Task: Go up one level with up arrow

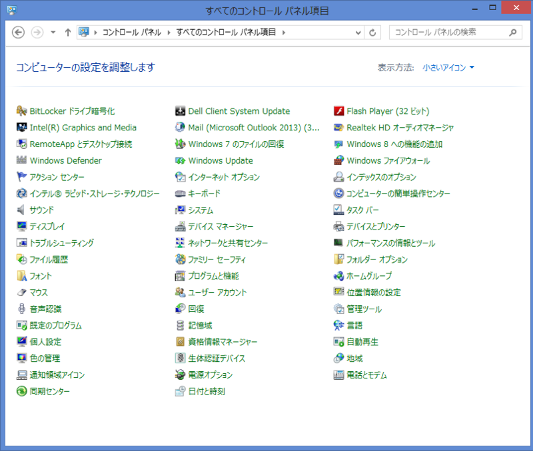Action: (68, 33)
